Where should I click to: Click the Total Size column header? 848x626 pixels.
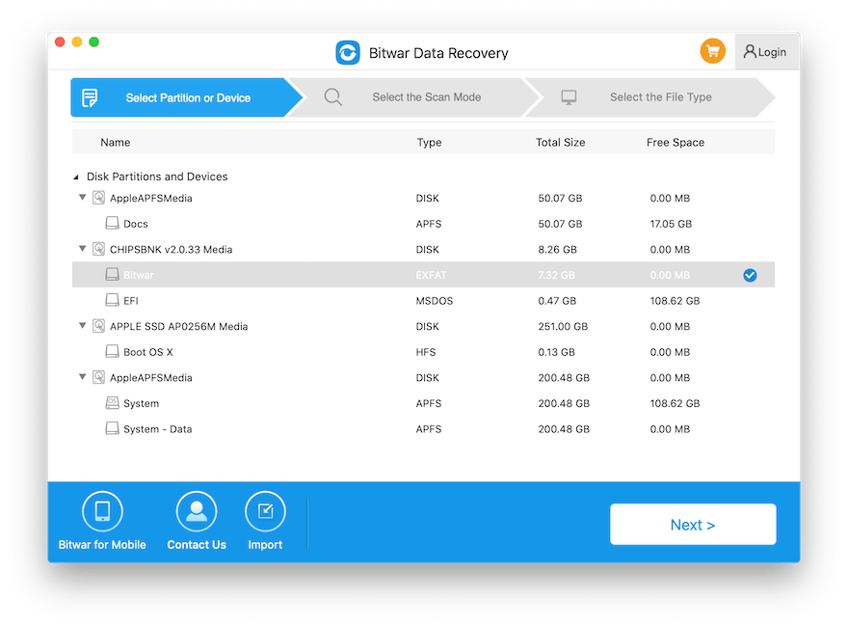pyautogui.click(x=560, y=143)
